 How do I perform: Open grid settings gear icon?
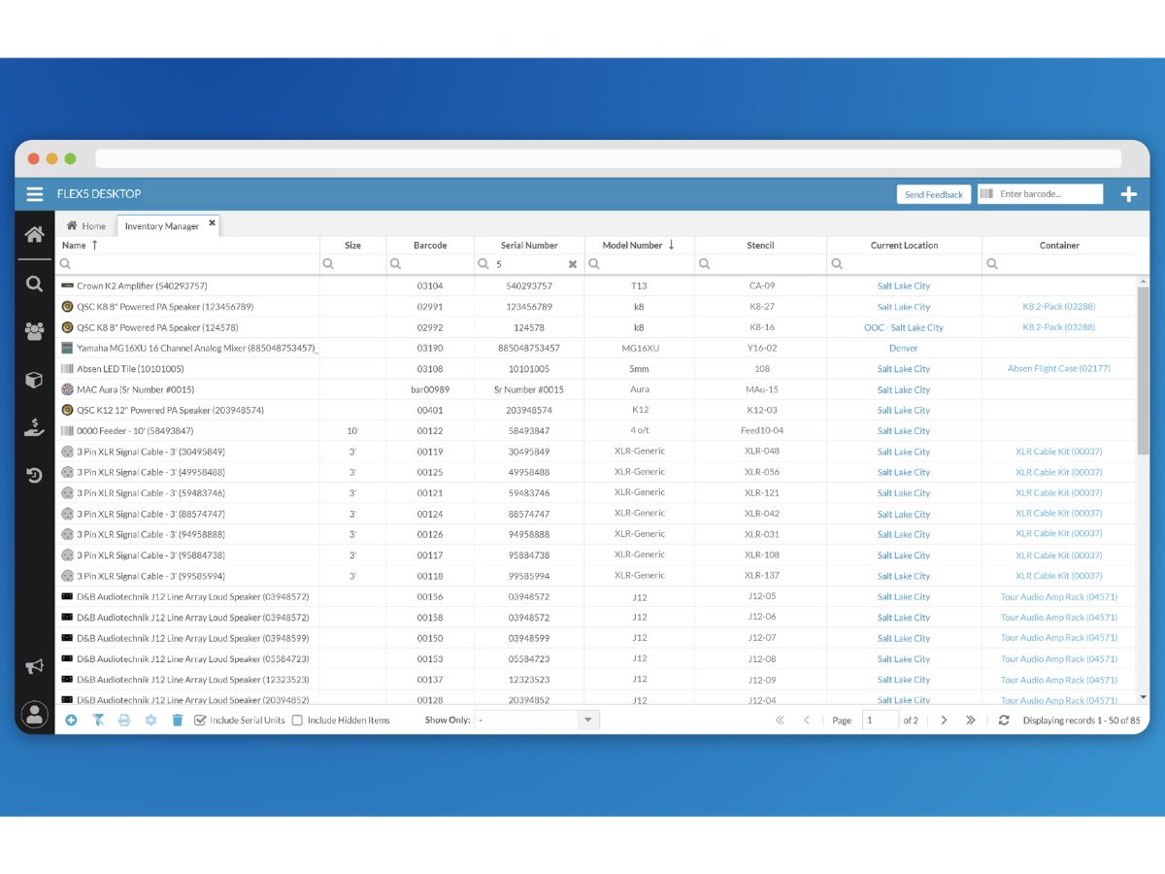[x=150, y=721]
